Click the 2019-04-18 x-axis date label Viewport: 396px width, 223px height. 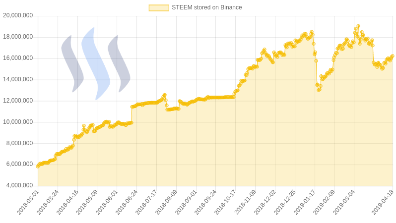(383, 202)
